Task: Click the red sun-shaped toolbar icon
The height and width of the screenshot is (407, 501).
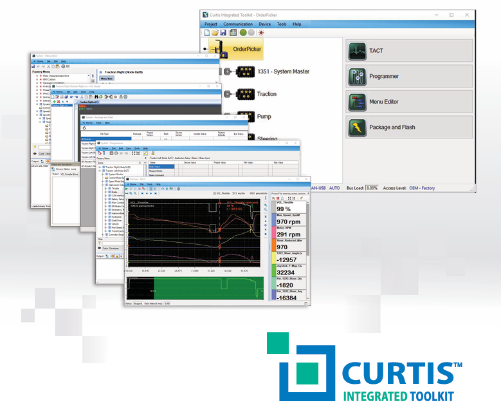Action: (x=261, y=32)
